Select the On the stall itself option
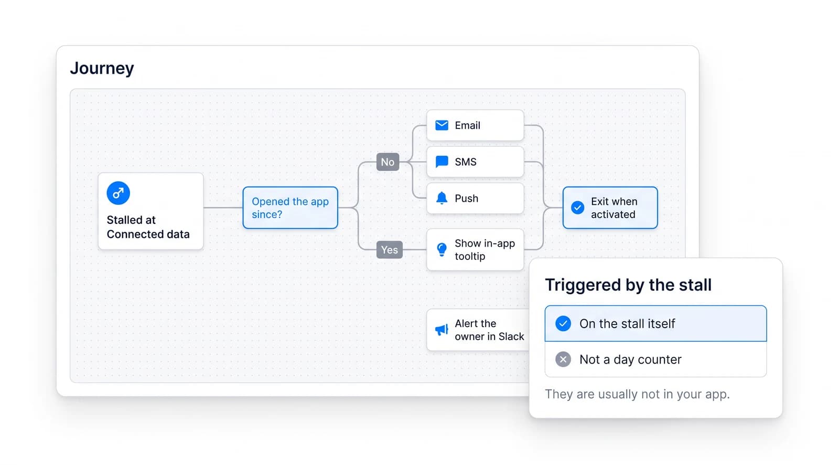 point(655,324)
